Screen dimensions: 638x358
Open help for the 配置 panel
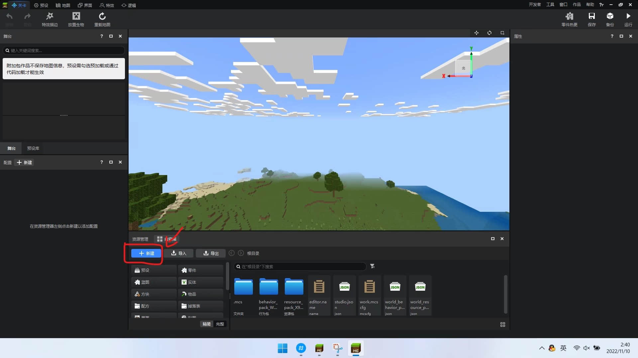pos(102,162)
